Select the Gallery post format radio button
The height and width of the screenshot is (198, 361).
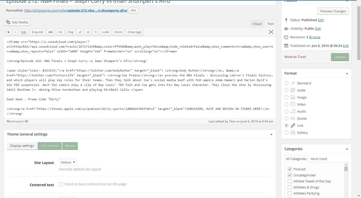286,133
